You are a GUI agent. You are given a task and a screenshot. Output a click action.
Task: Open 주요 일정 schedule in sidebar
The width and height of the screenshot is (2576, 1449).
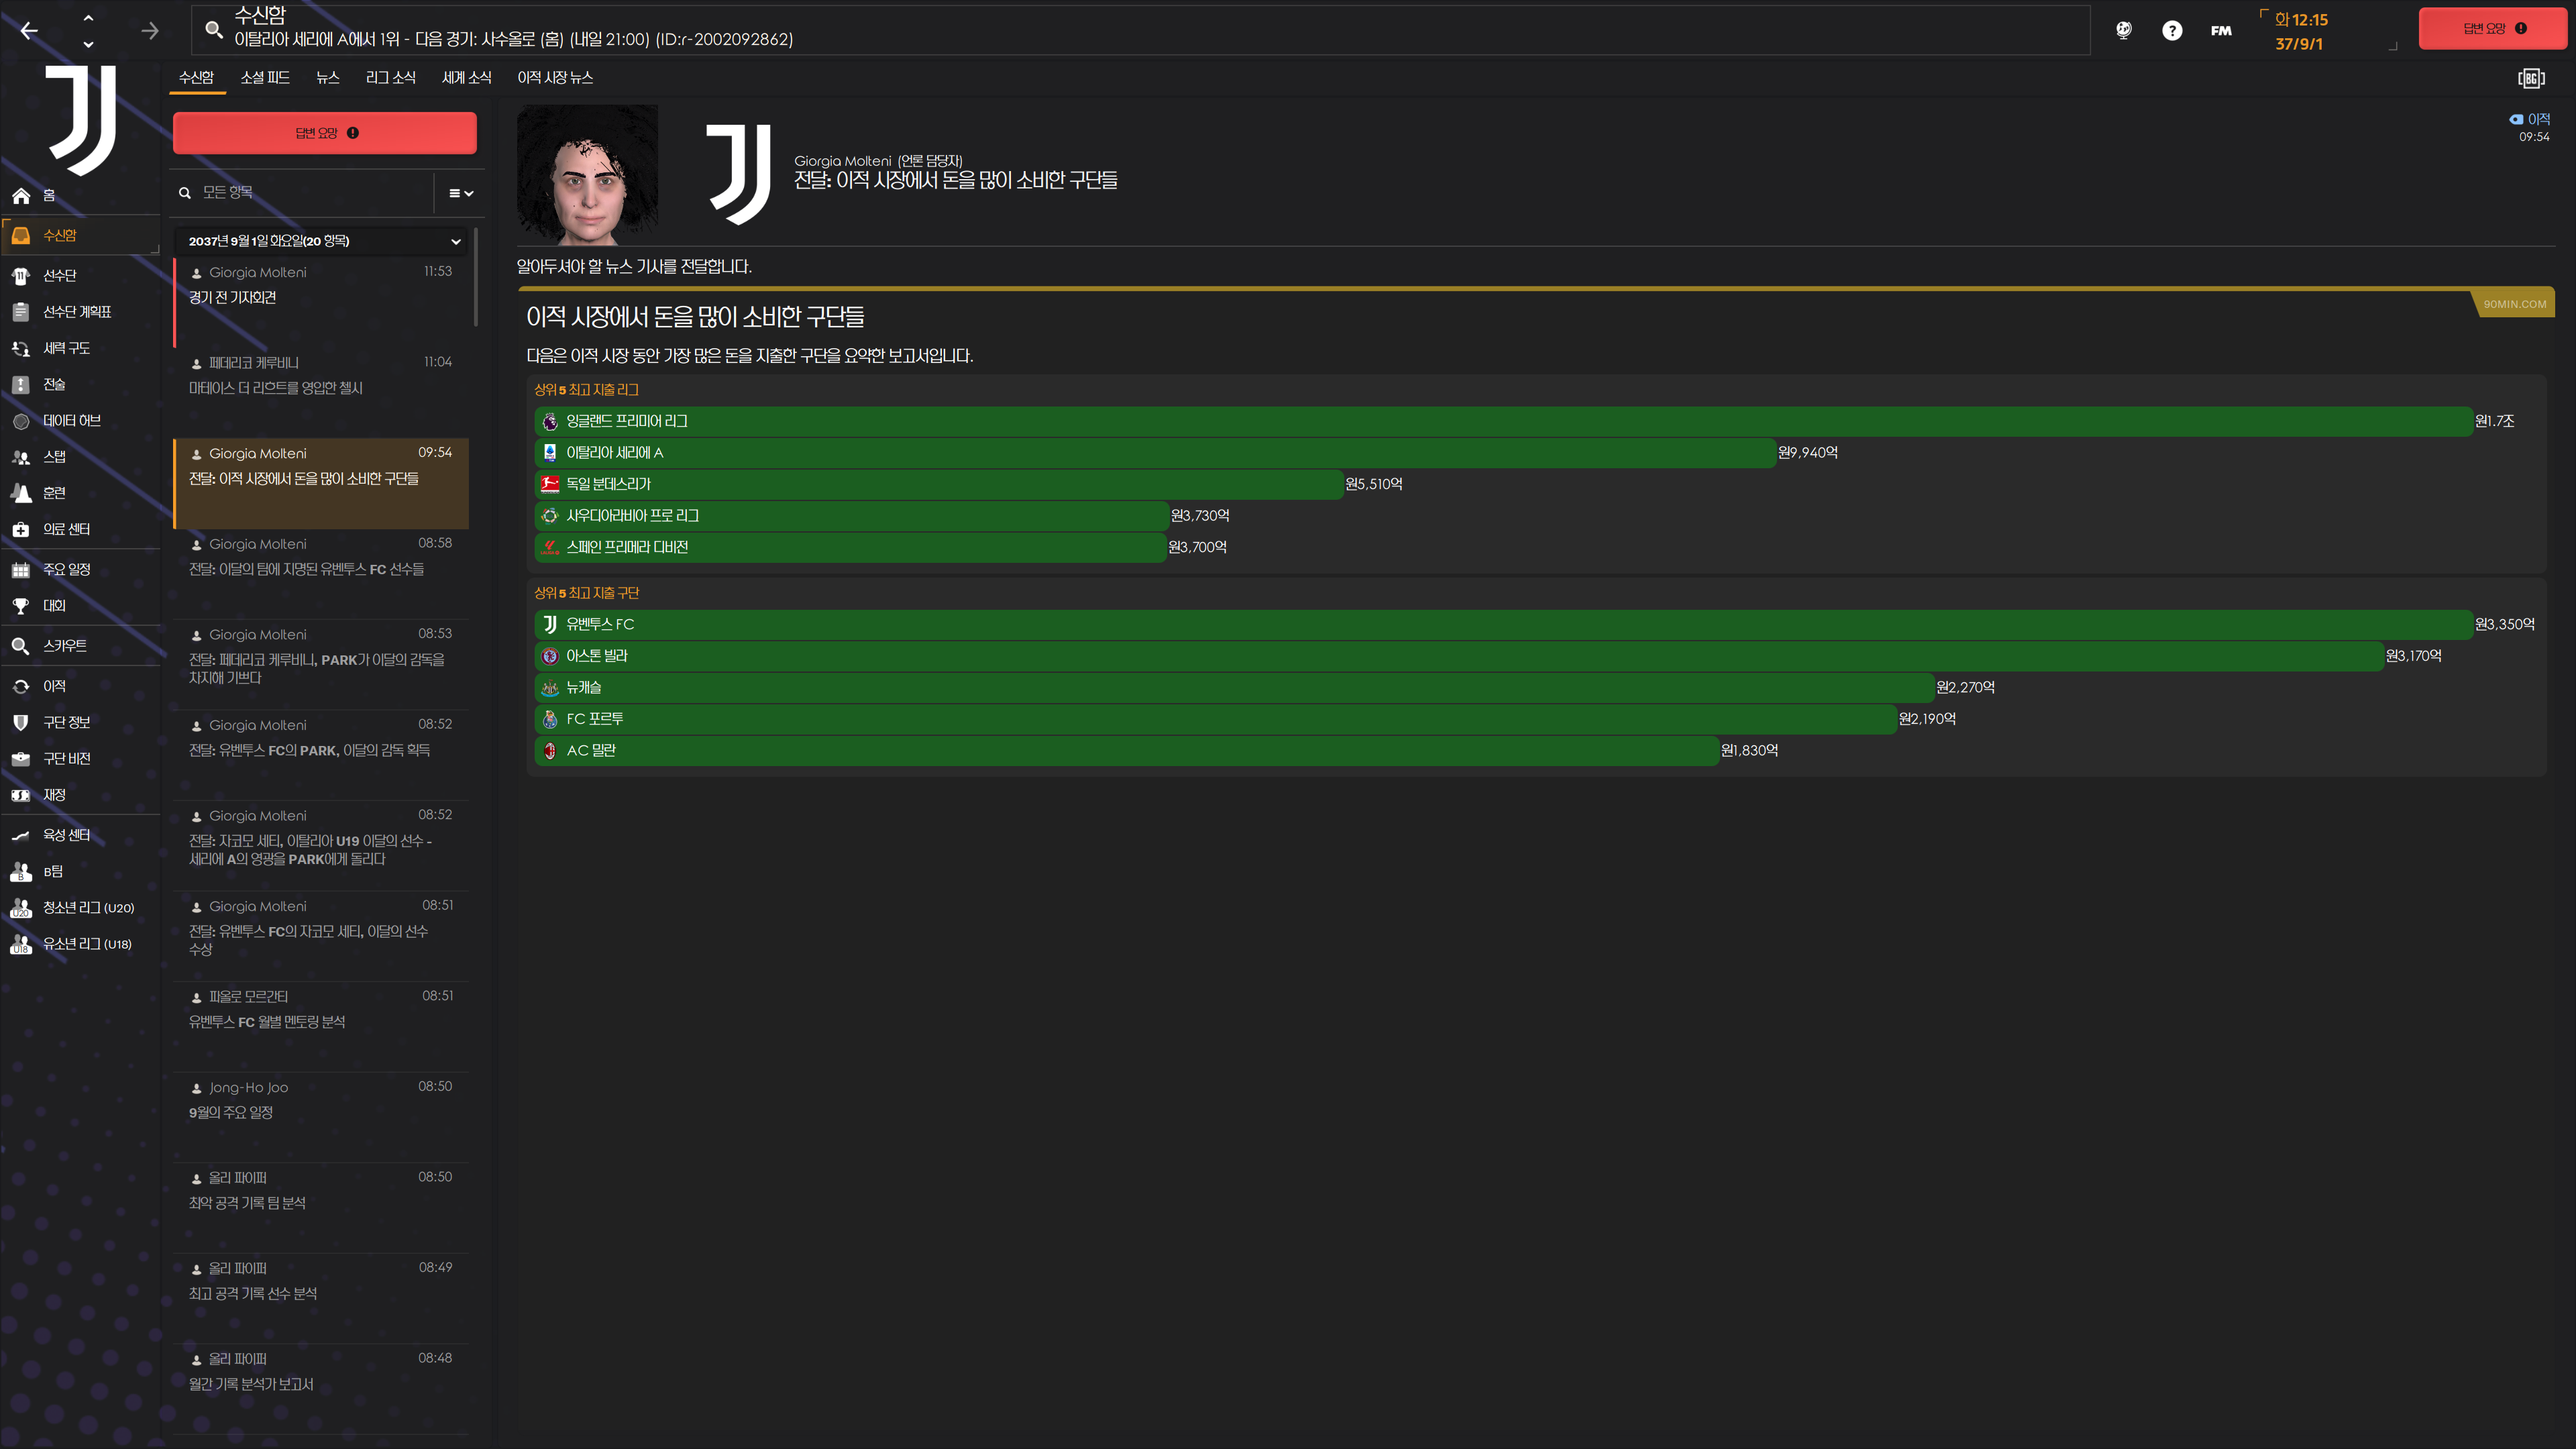[x=80, y=569]
